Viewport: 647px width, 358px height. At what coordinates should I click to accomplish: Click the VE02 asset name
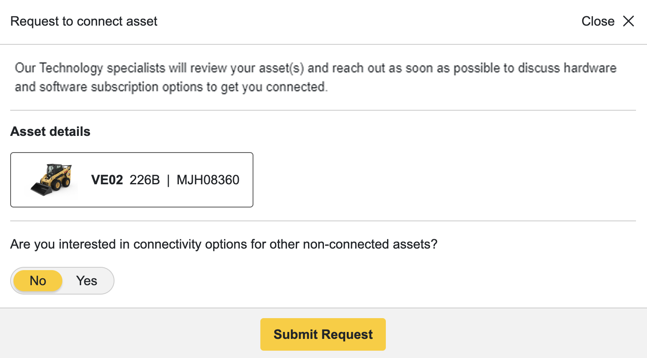pyautogui.click(x=107, y=180)
